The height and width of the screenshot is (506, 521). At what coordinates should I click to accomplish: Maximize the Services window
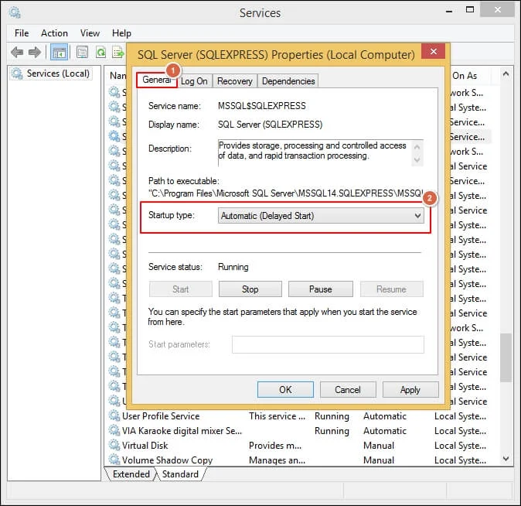tap(470, 10)
